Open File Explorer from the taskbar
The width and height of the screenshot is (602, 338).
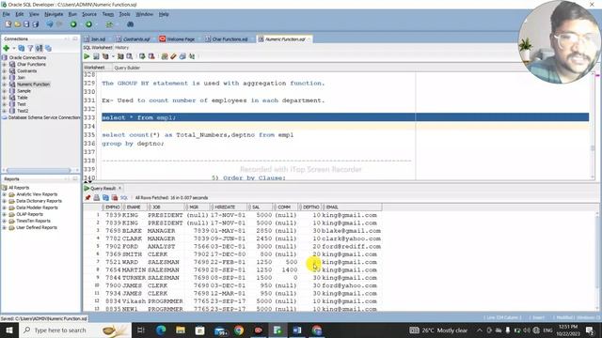[180, 330]
